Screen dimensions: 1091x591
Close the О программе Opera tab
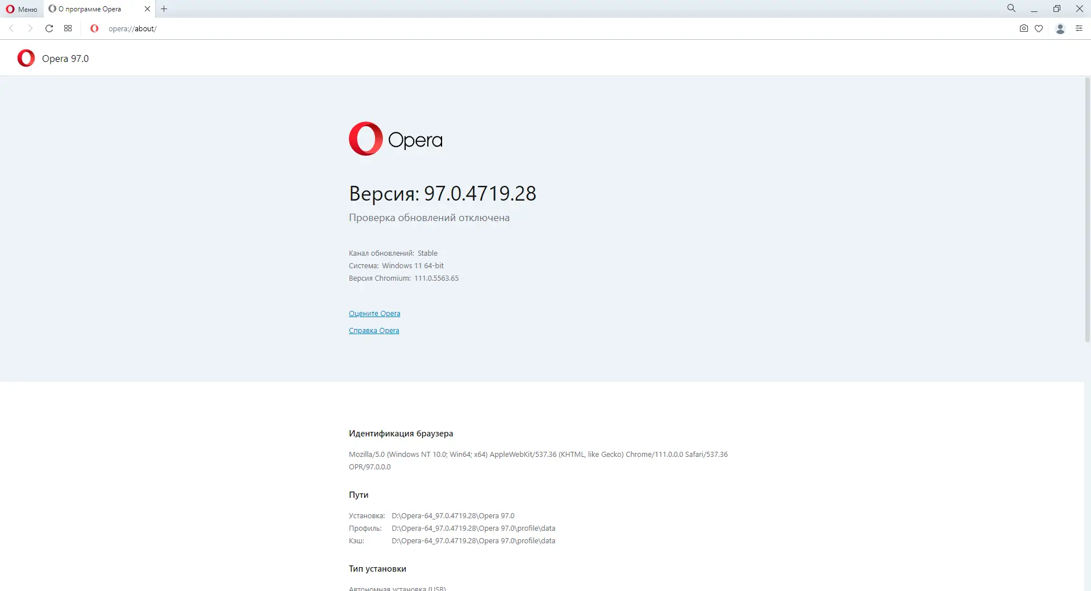[147, 9]
